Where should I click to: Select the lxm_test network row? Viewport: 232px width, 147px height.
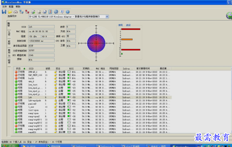[93, 85]
